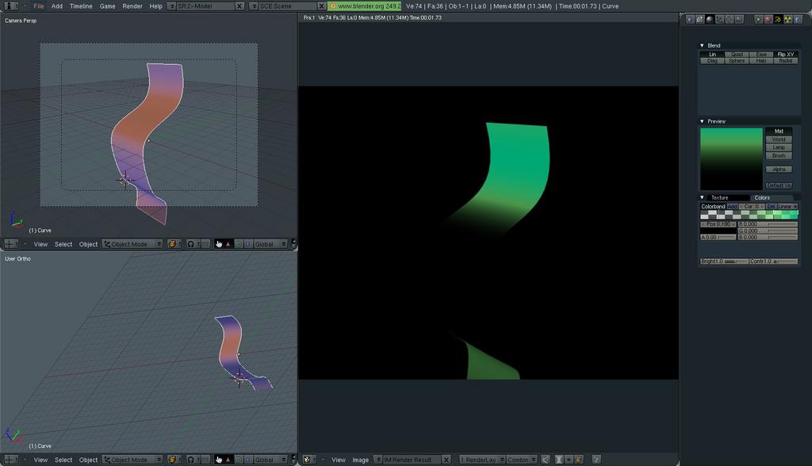812x466 pixels.
Task: Open the Radiosity buttons icon
Action: [x=787, y=19]
